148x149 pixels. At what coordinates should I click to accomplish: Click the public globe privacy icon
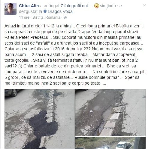pyautogui.click(x=65, y=17)
